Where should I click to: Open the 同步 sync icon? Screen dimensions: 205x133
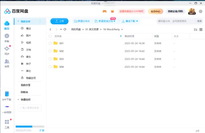pyautogui.click(x=7, y=49)
